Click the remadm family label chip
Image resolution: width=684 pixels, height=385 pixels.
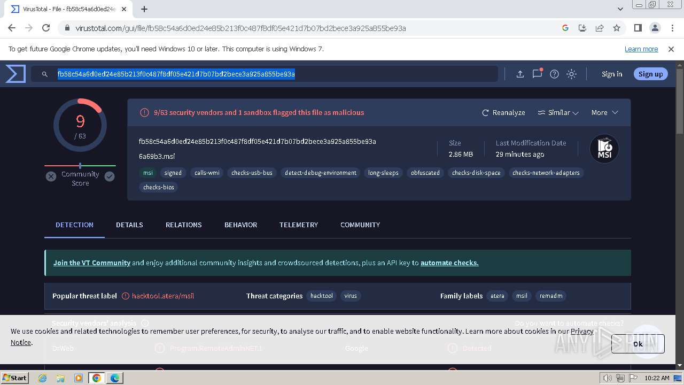551,296
